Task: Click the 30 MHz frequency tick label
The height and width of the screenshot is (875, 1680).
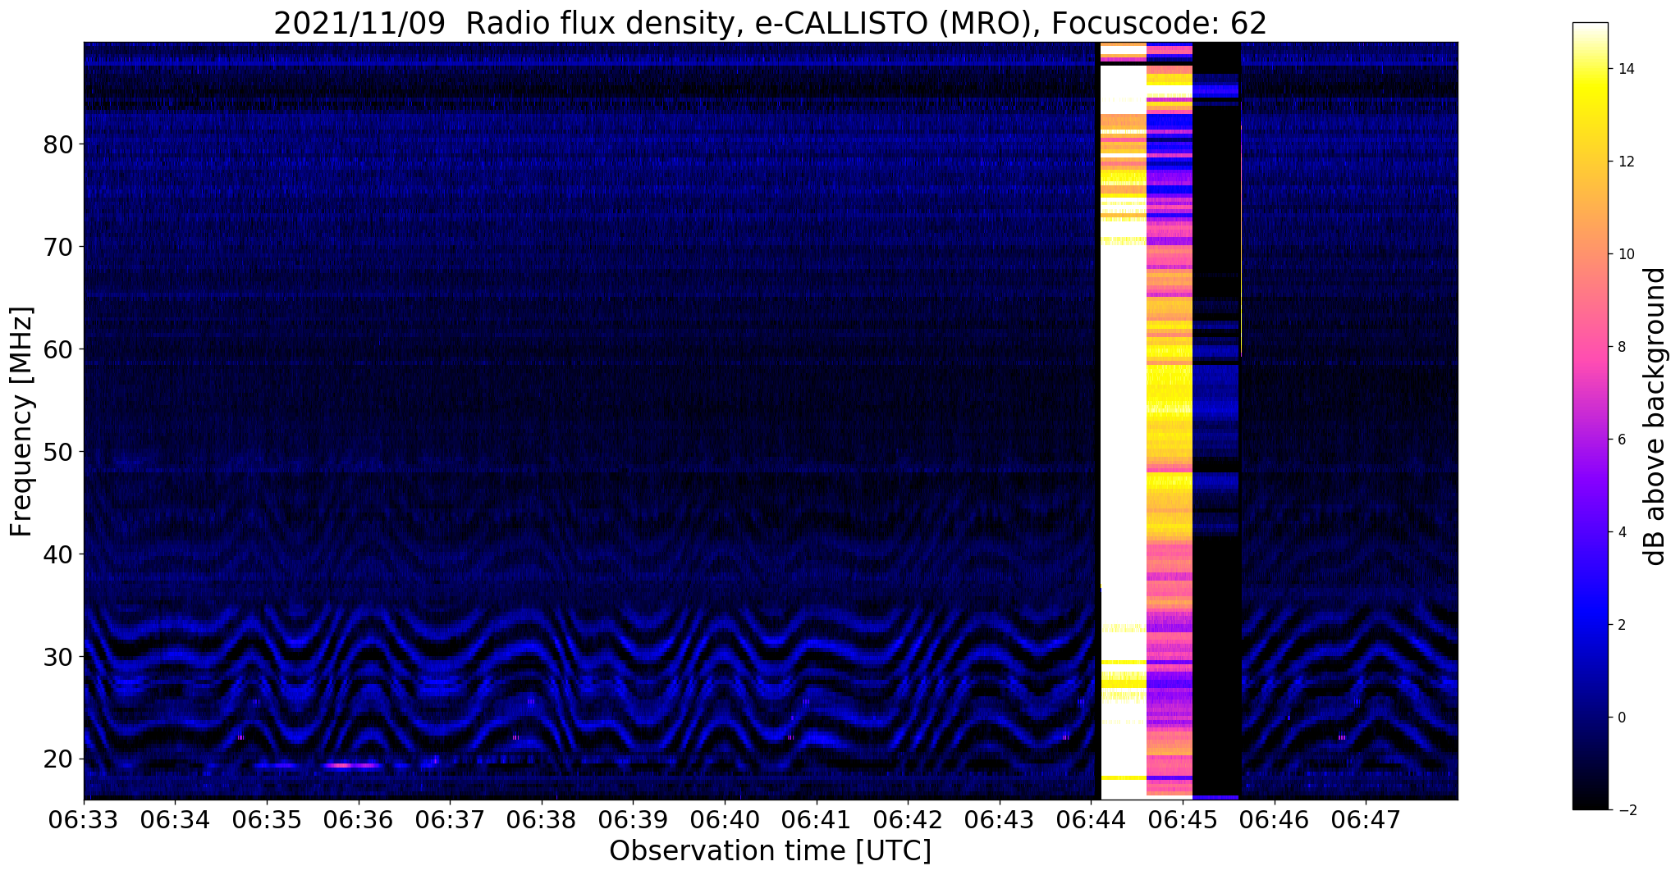Action: click(58, 657)
